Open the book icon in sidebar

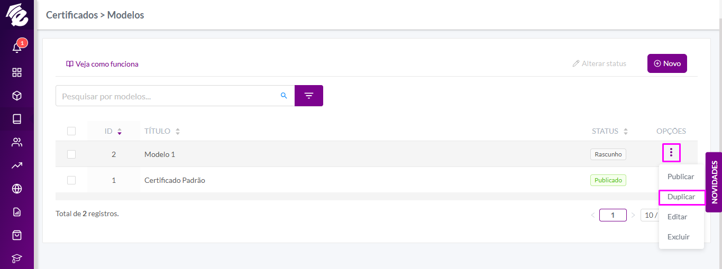(17, 119)
